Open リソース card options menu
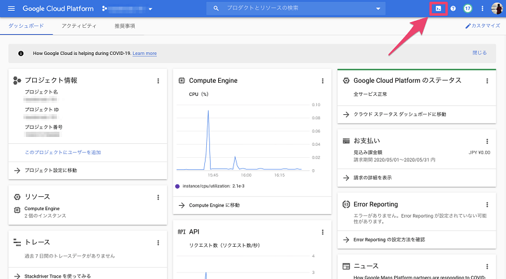This screenshot has height=279, width=506. click(158, 197)
